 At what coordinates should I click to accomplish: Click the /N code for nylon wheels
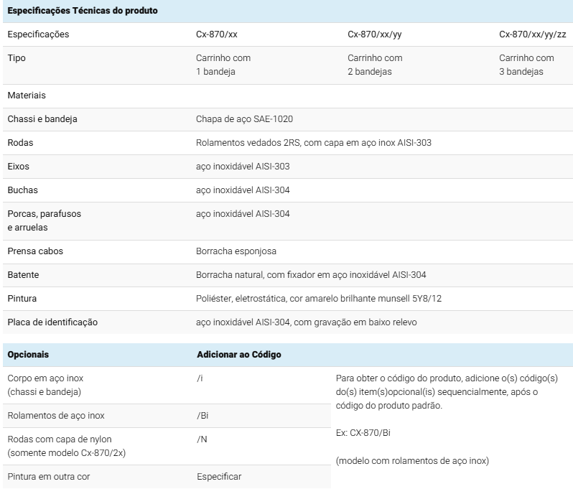pos(201,439)
